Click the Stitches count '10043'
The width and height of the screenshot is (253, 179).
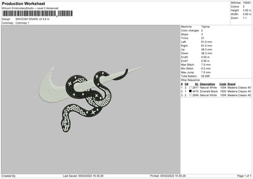[x=247, y=3]
